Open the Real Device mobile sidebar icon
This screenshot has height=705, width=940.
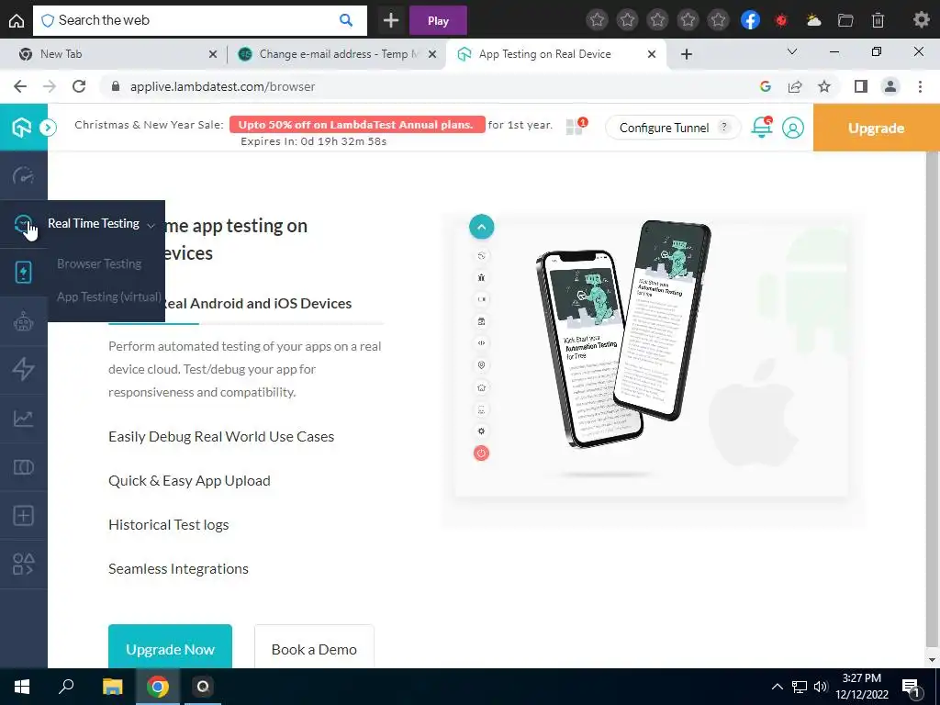click(23, 272)
